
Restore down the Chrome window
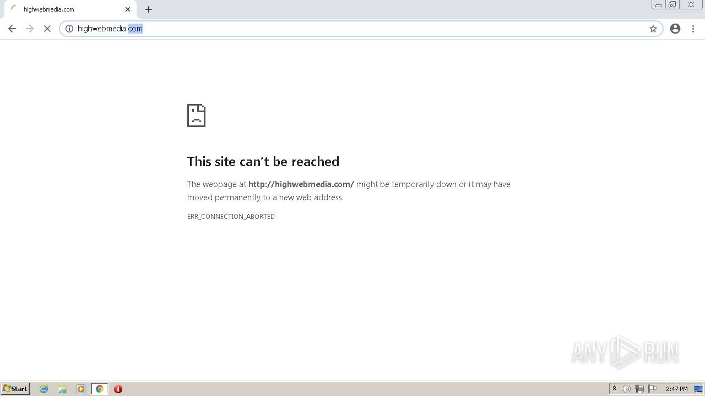[673, 5]
